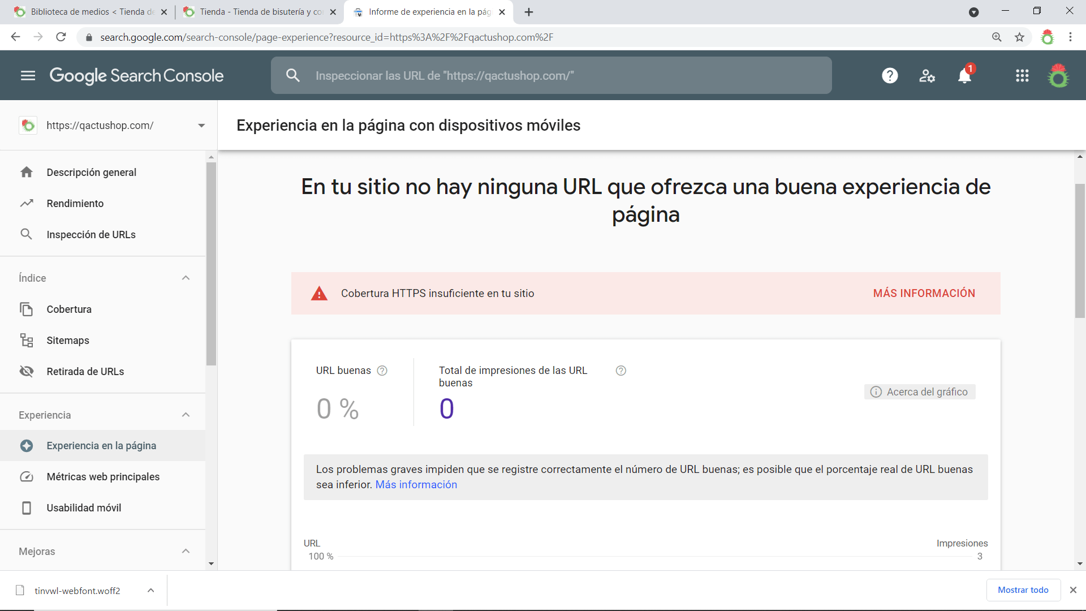Click the Cobertura pages icon

click(27, 309)
